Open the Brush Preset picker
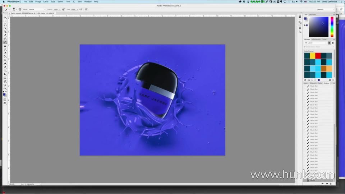This screenshot has width=345, height=194. (x=14, y=9)
